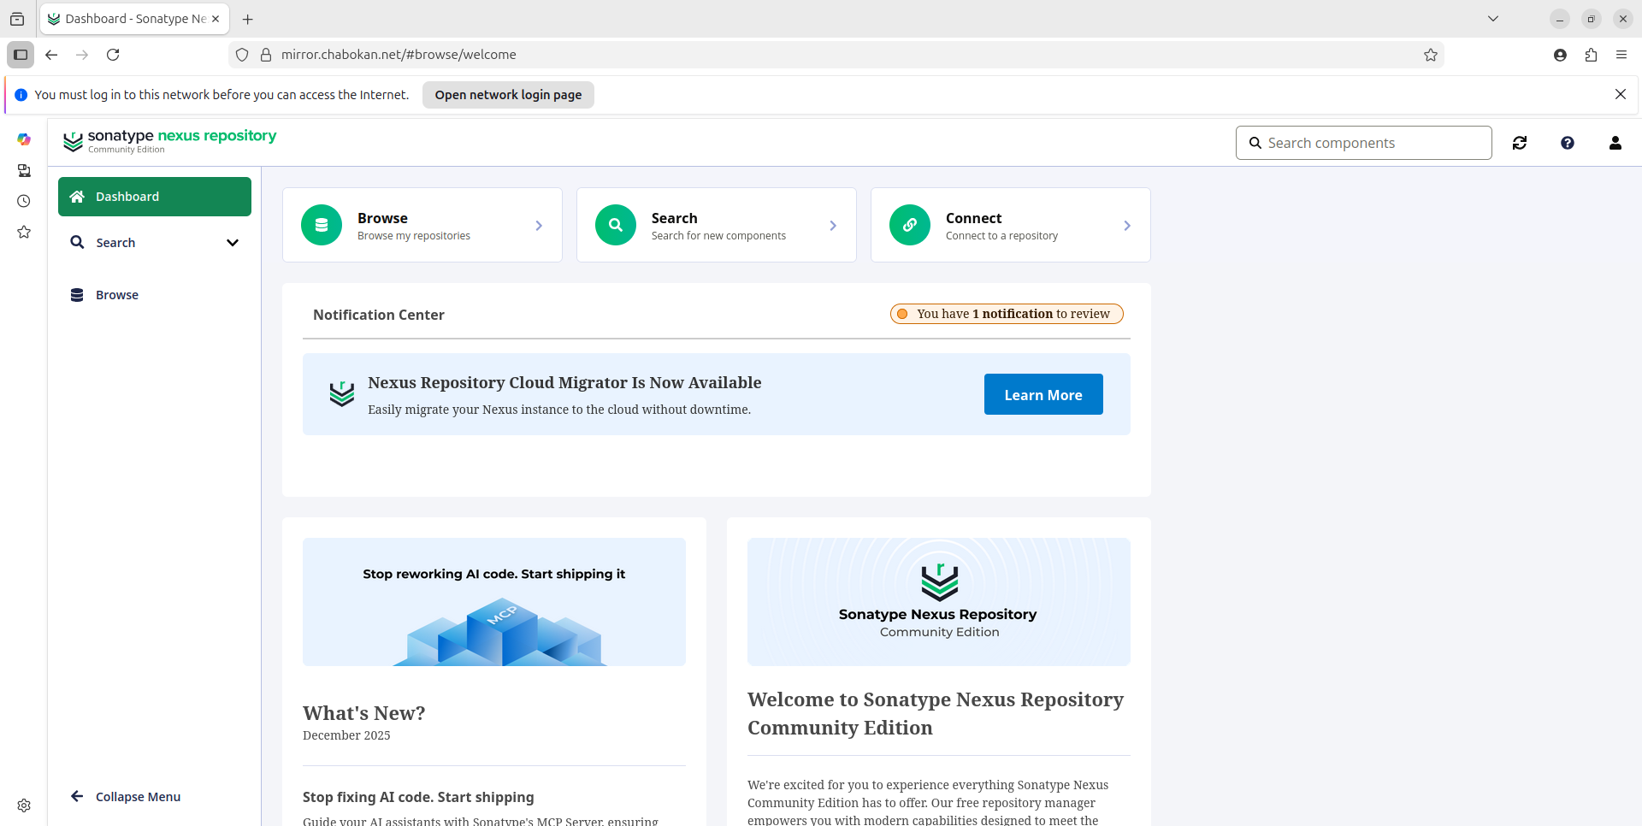Open settings via the gear icon
The image size is (1642, 826).
coord(23,805)
